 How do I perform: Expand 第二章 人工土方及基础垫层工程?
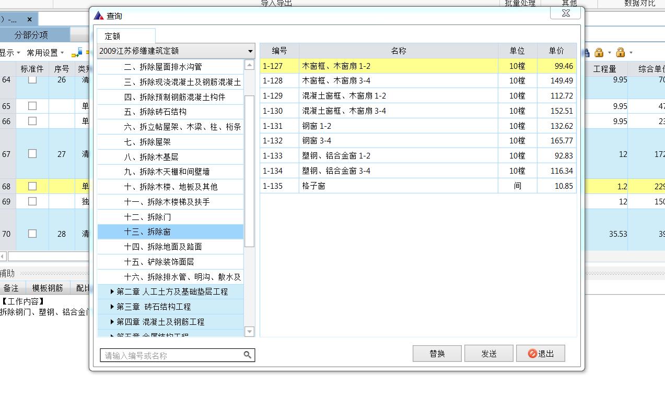click(x=112, y=291)
